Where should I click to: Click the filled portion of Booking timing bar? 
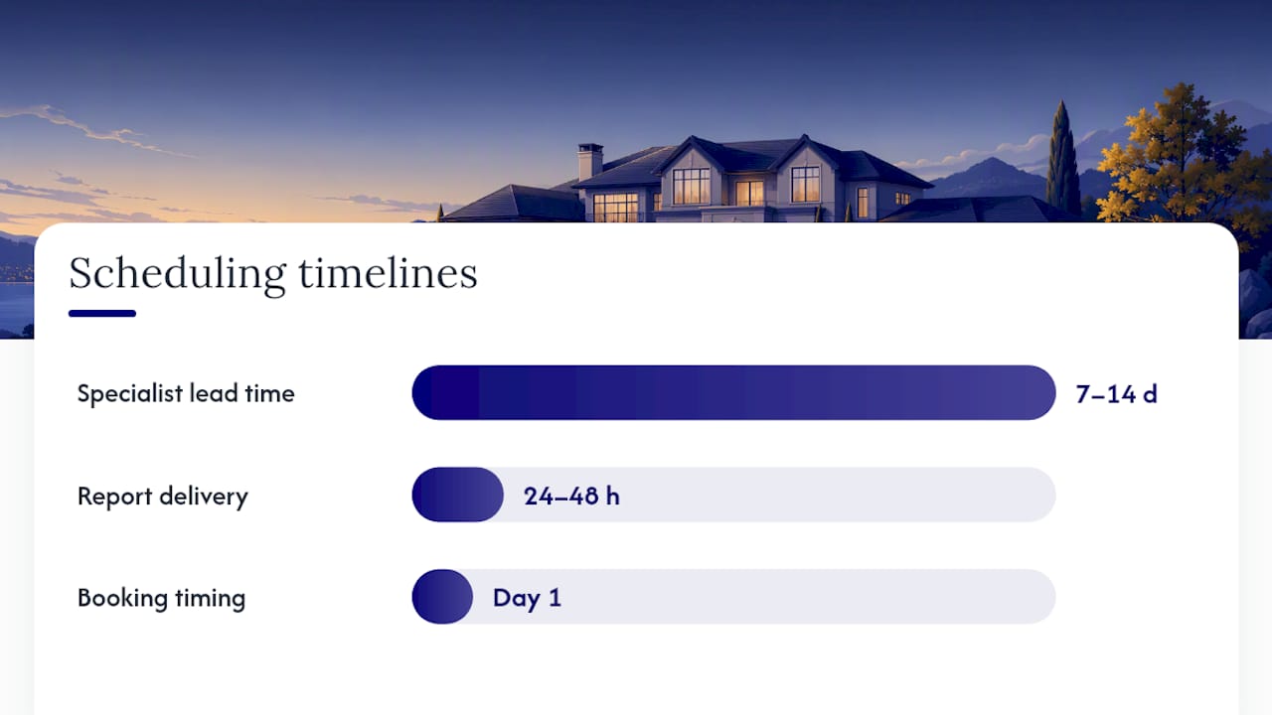tap(442, 597)
